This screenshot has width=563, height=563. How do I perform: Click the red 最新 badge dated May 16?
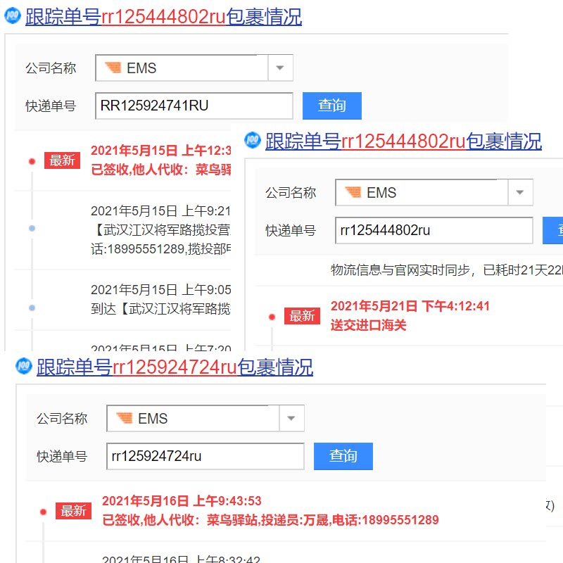tap(73, 511)
